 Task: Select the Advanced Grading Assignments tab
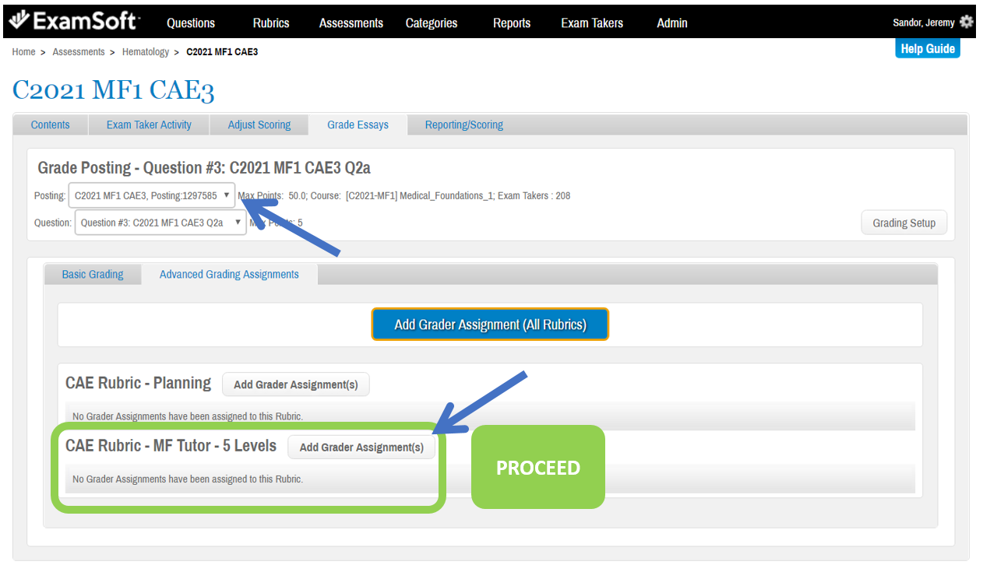tap(229, 274)
